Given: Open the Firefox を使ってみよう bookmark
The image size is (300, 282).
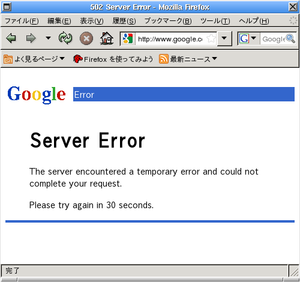Looking at the screenshot, I should click(113, 59).
